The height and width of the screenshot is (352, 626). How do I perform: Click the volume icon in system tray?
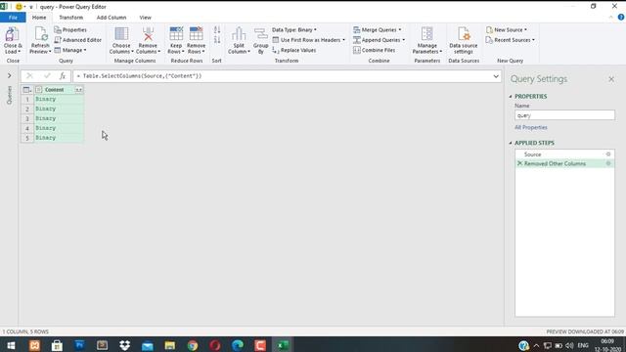(x=569, y=345)
